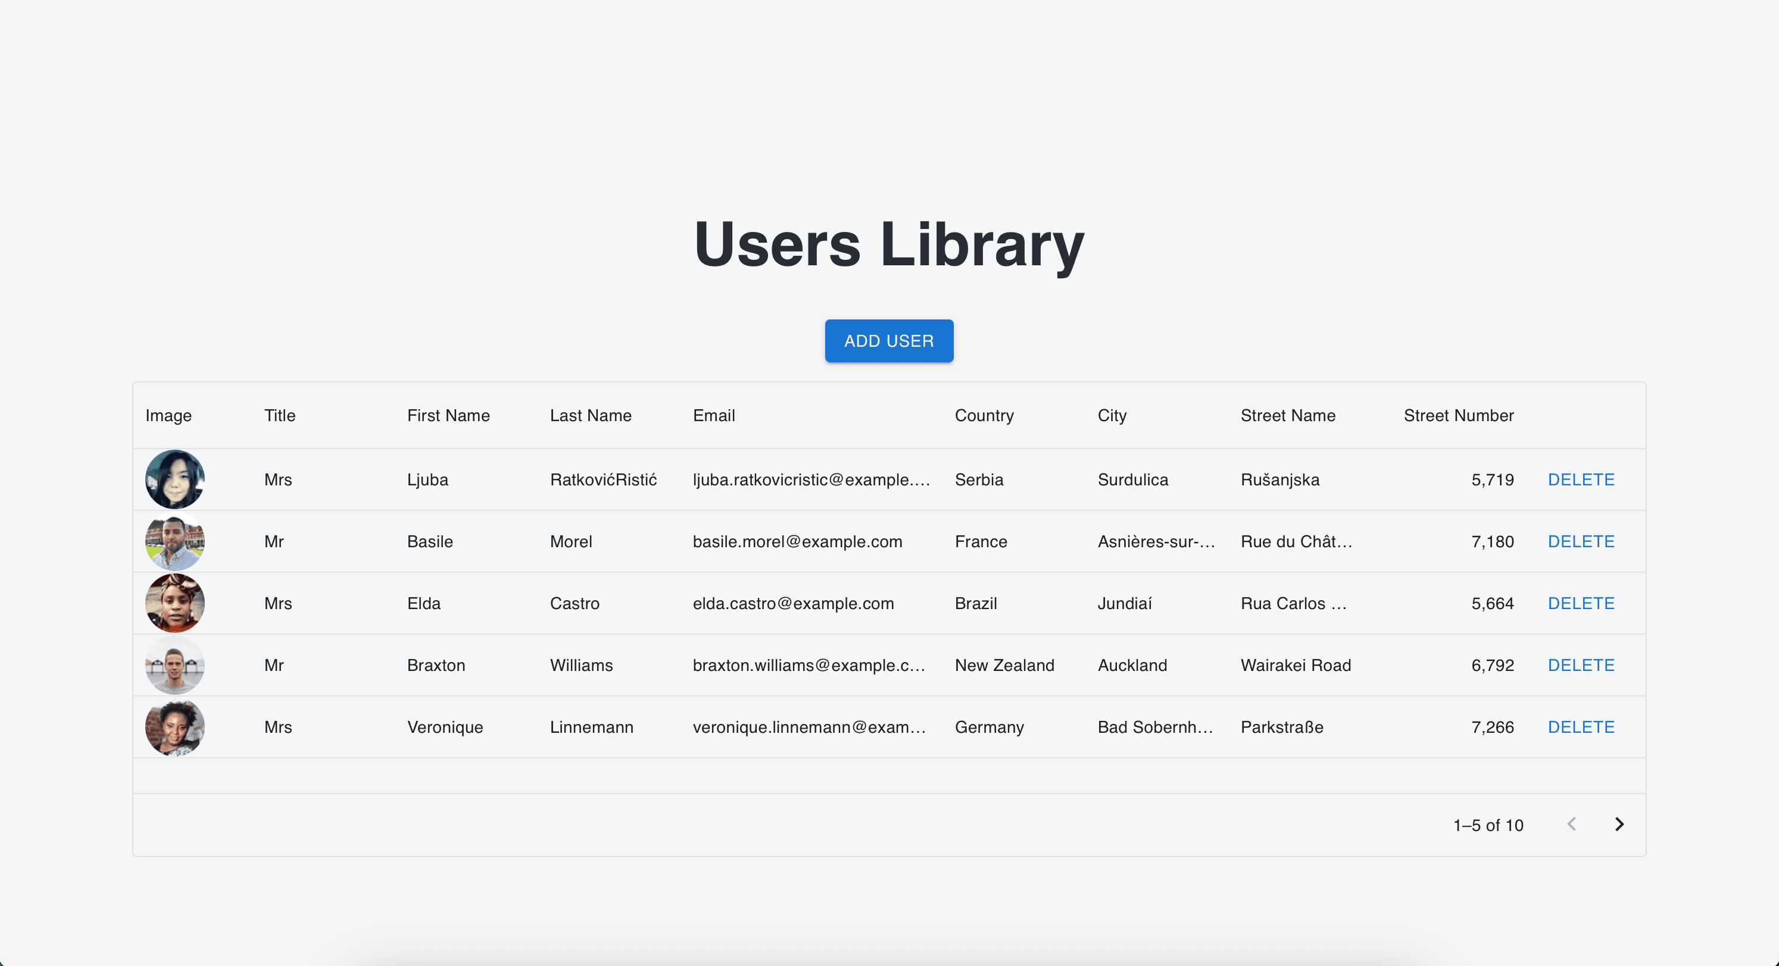Click the previous page arrow
Viewport: 1779px width, 966px height.
(1571, 824)
